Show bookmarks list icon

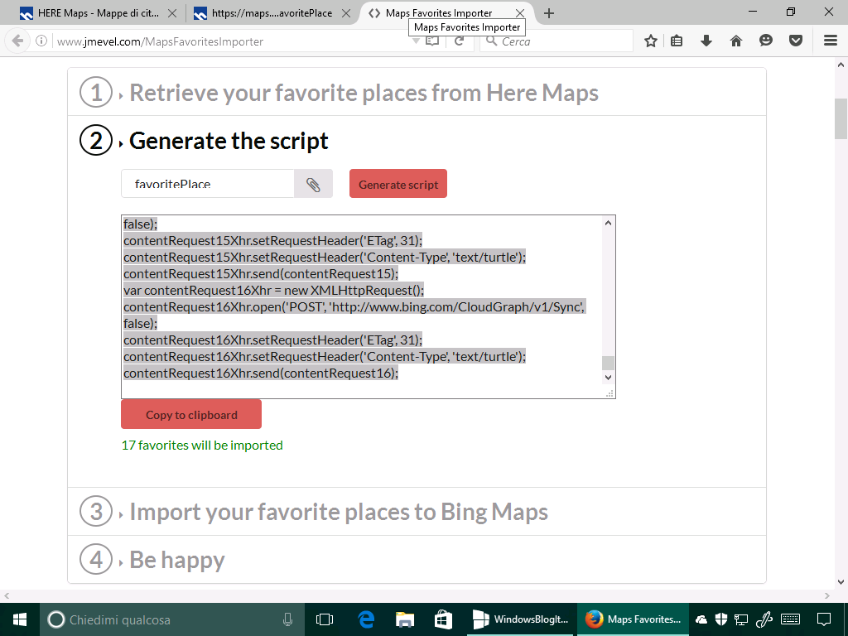(x=677, y=41)
